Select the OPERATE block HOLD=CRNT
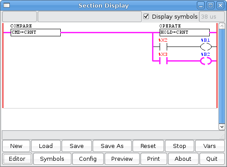This screenshot has height=167, width=227. [x=184, y=32]
